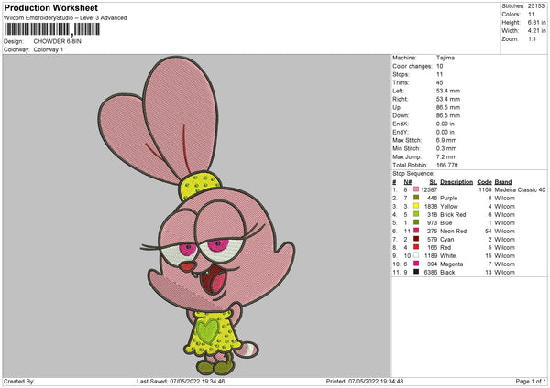Click the olive swatch beside Purple

coord(416,198)
